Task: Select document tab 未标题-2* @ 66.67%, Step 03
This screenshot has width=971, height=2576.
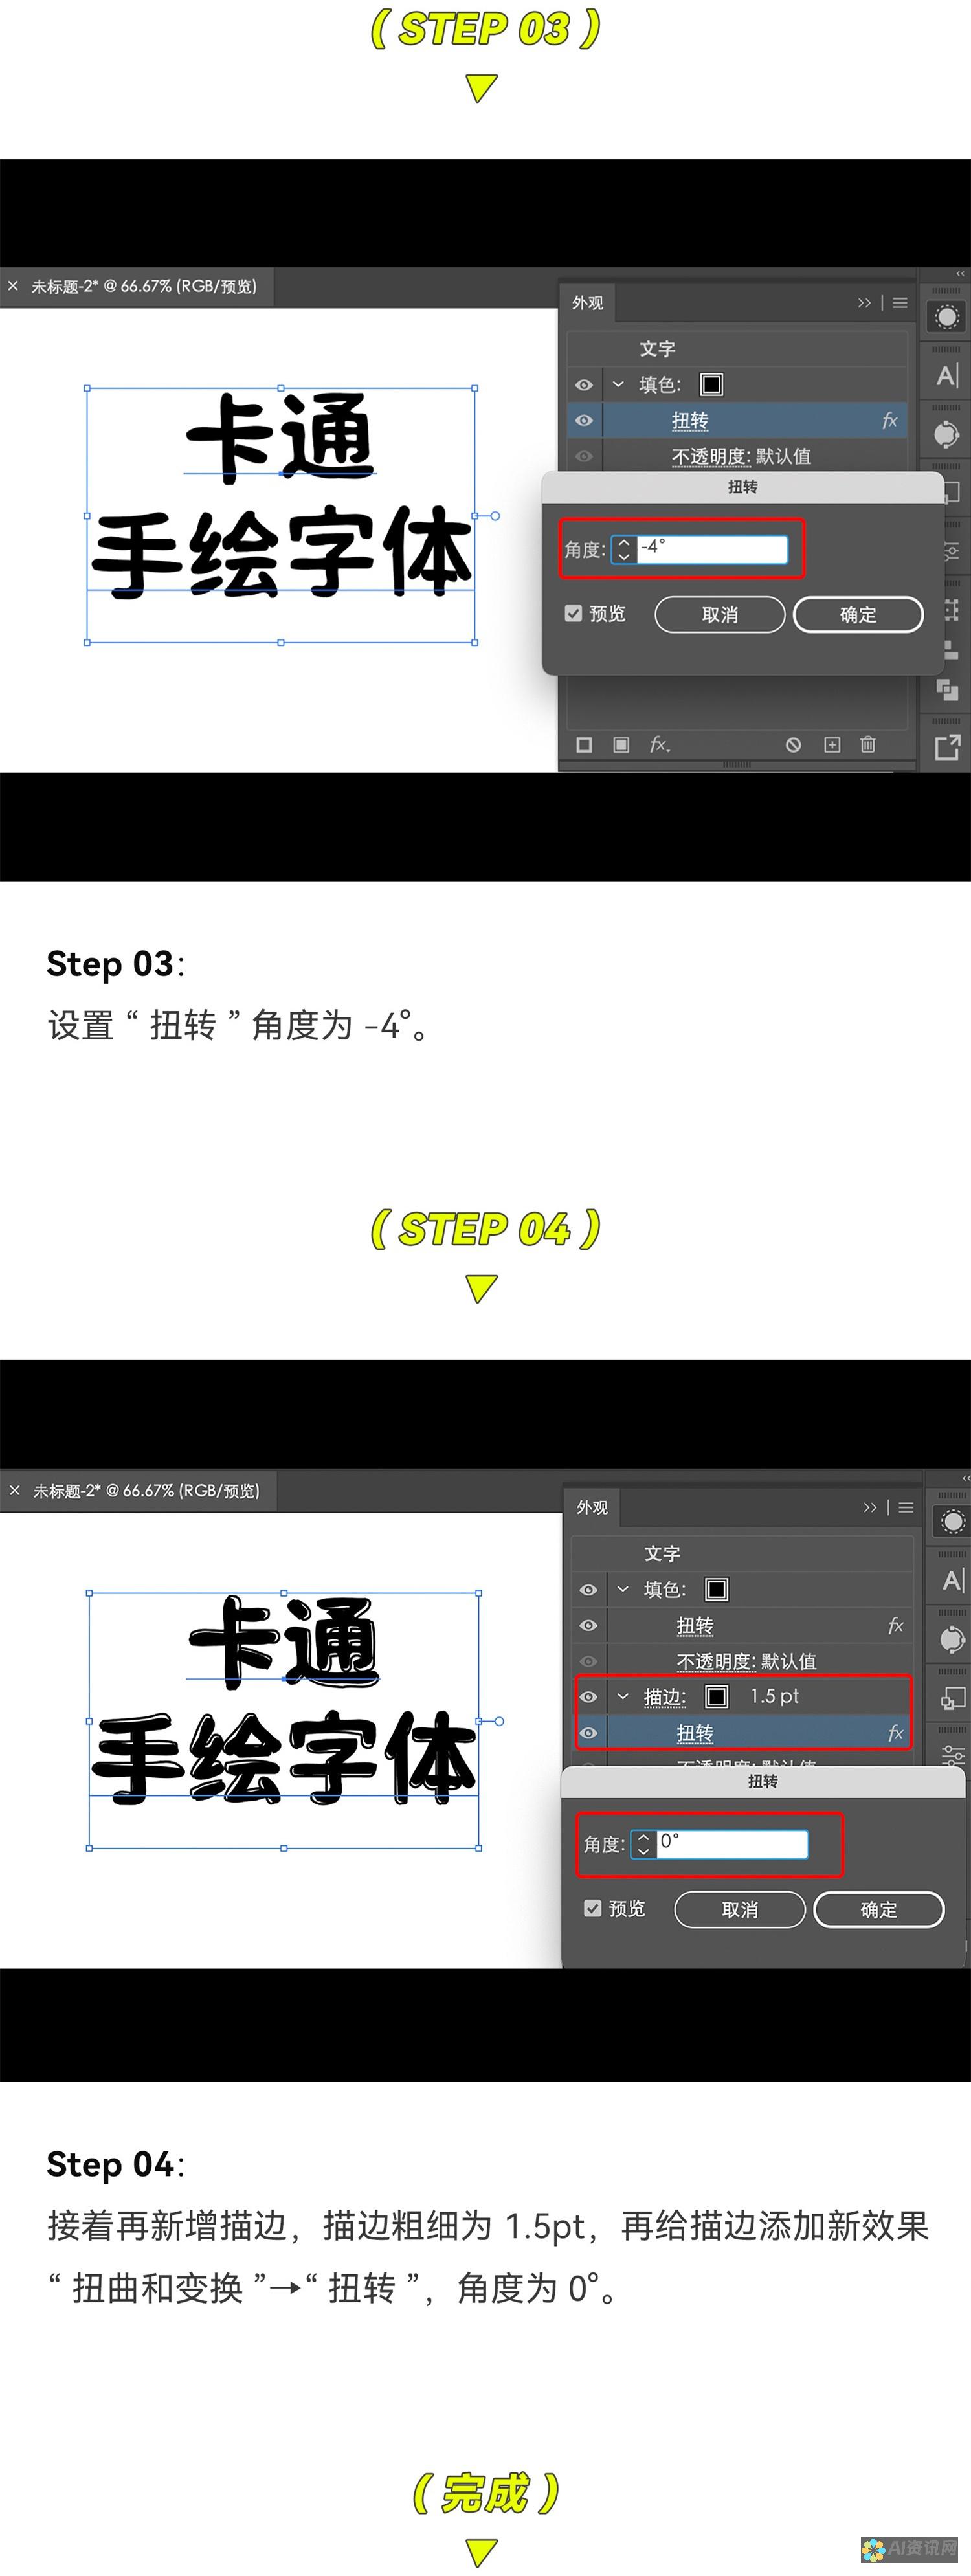Action: coord(144,286)
